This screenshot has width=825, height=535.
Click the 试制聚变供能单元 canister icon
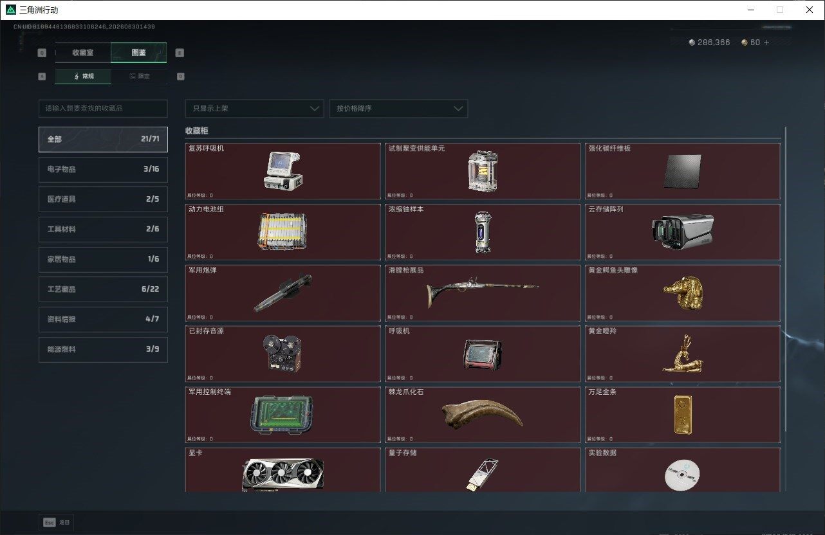coord(483,171)
